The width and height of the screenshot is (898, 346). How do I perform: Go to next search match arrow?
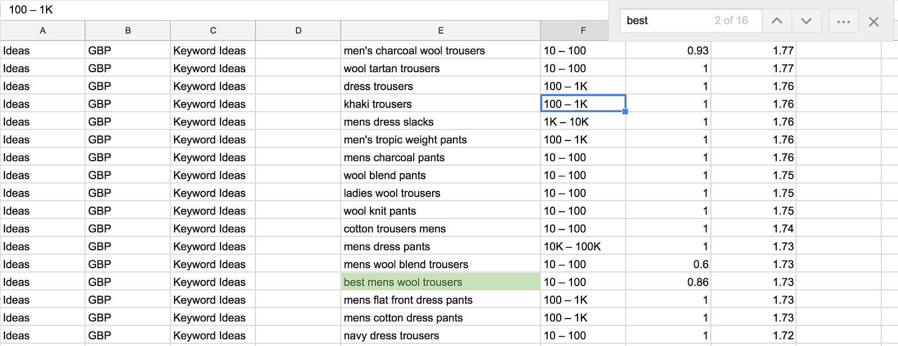point(807,21)
